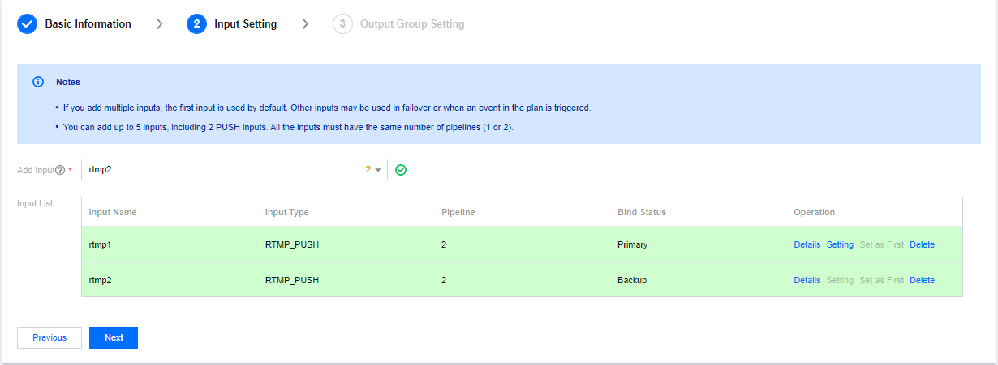Delete the rtmp1 input
The width and height of the screenshot is (998, 365).
coord(922,244)
